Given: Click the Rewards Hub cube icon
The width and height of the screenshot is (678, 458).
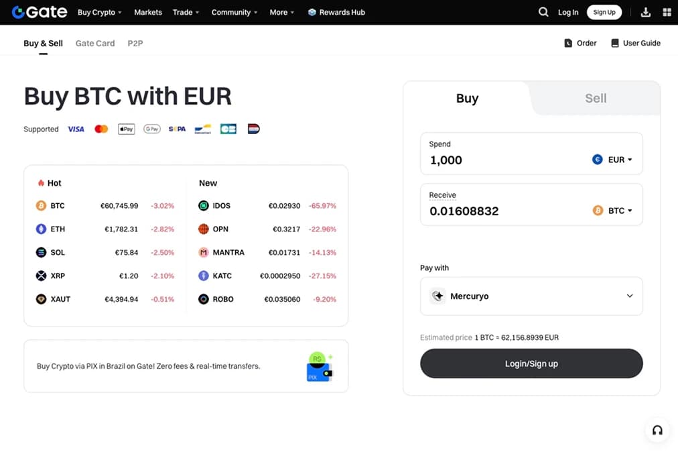Looking at the screenshot, I should click(312, 12).
